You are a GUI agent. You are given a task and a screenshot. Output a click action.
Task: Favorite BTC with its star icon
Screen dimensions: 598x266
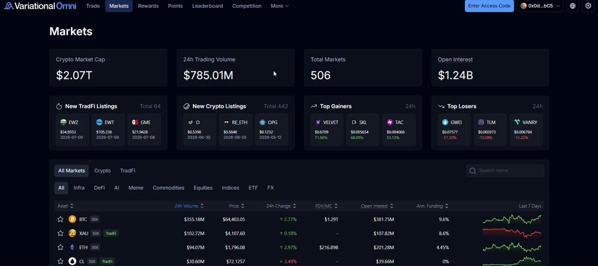[60, 219]
